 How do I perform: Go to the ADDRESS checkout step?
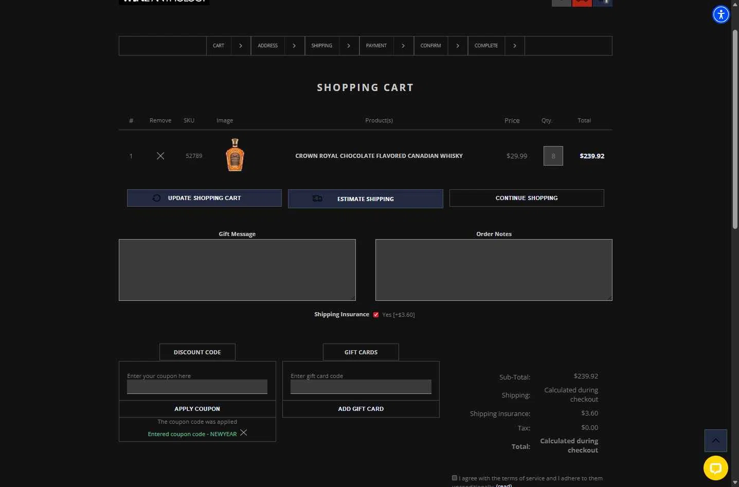[x=267, y=46]
